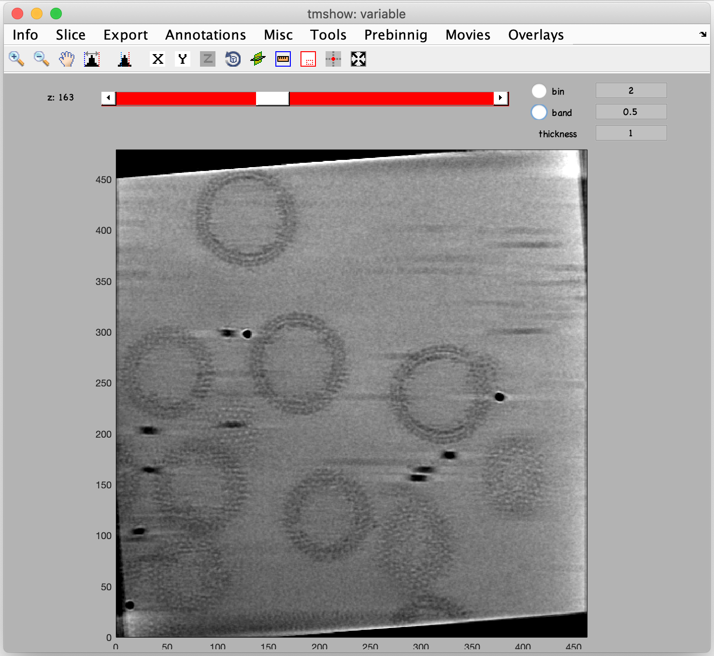Click the thickness value field
The image size is (714, 656).
tap(631, 133)
